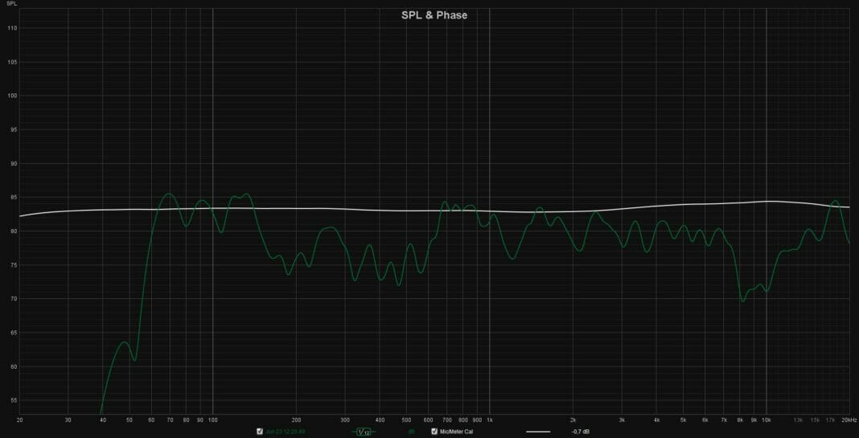Click the 1/12 smoothing indicator icon

tap(364, 432)
